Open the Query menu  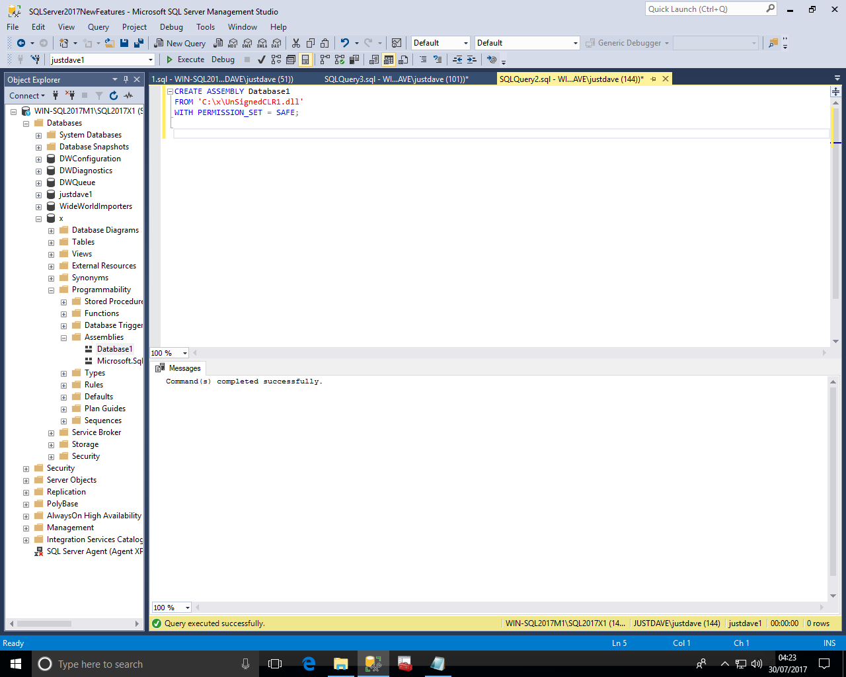coord(98,27)
